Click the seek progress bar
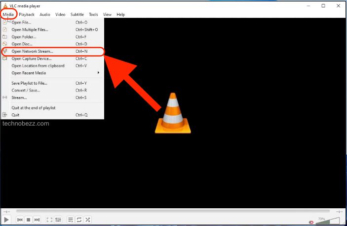Image resolution: width=347 pixels, height=226 pixels. point(173,211)
